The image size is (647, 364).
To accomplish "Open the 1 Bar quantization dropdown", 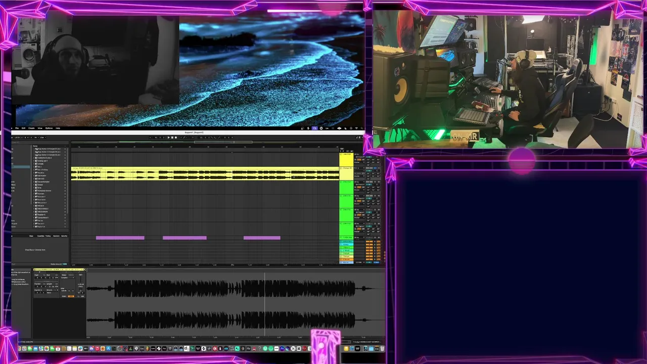I will tap(43, 138).
